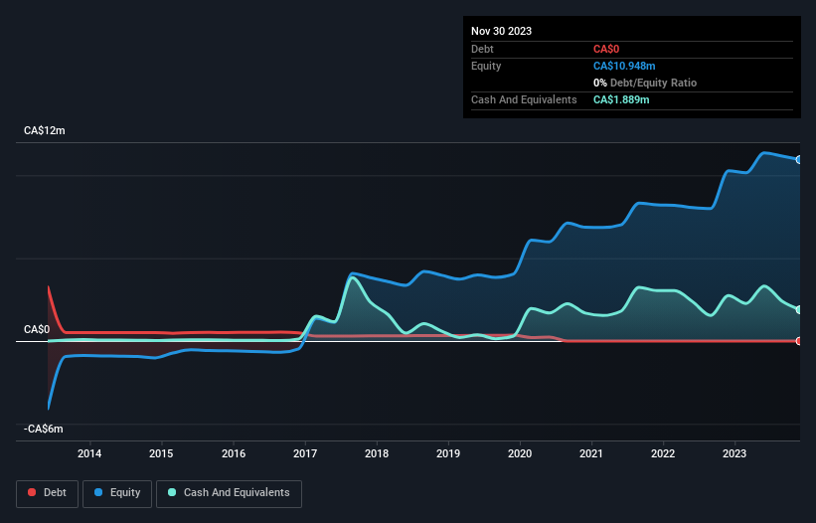Click the red CA$0 Debt value in tooltip
The image size is (816, 523).
click(606, 49)
